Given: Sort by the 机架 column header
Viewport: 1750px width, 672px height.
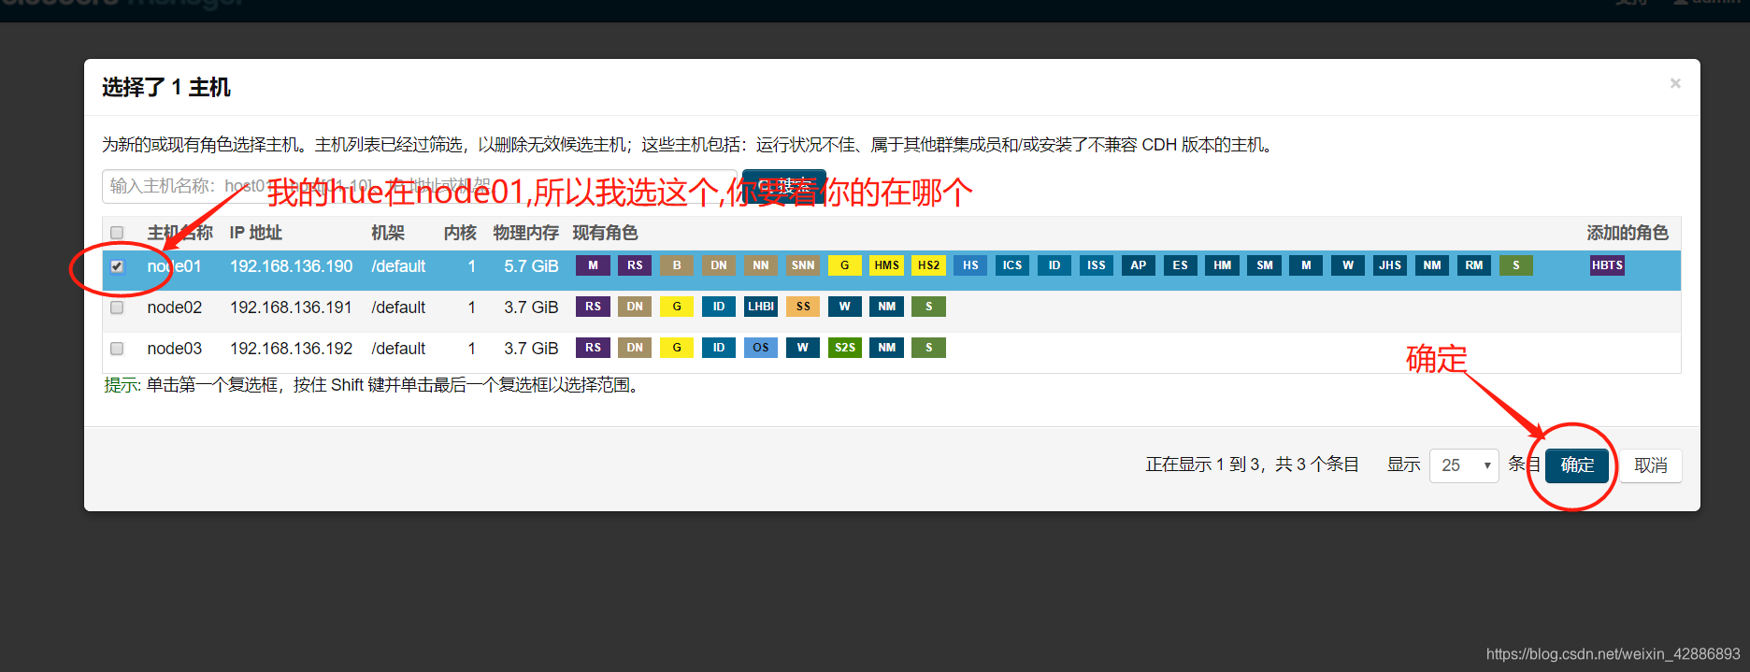Looking at the screenshot, I should point(388,233).
